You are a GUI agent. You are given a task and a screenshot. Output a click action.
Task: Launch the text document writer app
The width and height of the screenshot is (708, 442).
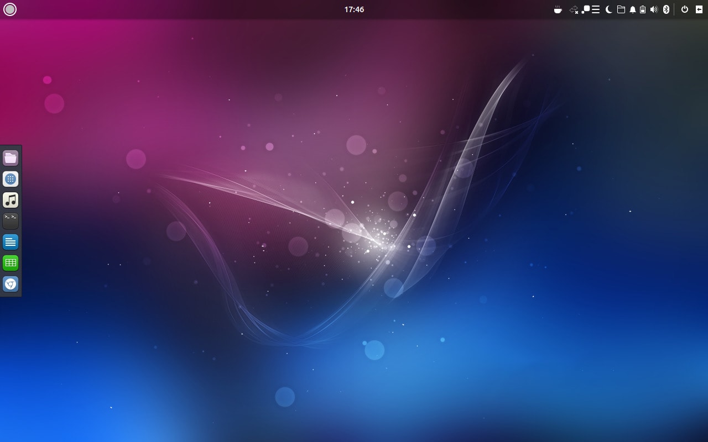11,242
